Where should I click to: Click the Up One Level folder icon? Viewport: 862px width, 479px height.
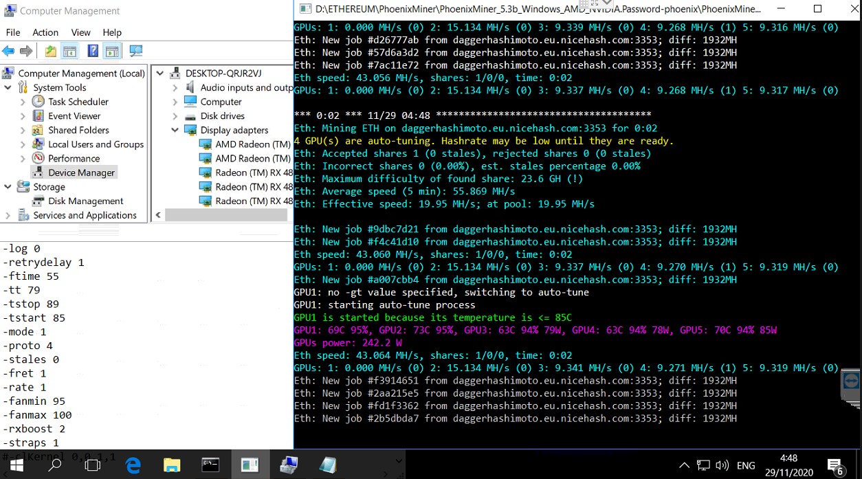(x=50, y=52)
